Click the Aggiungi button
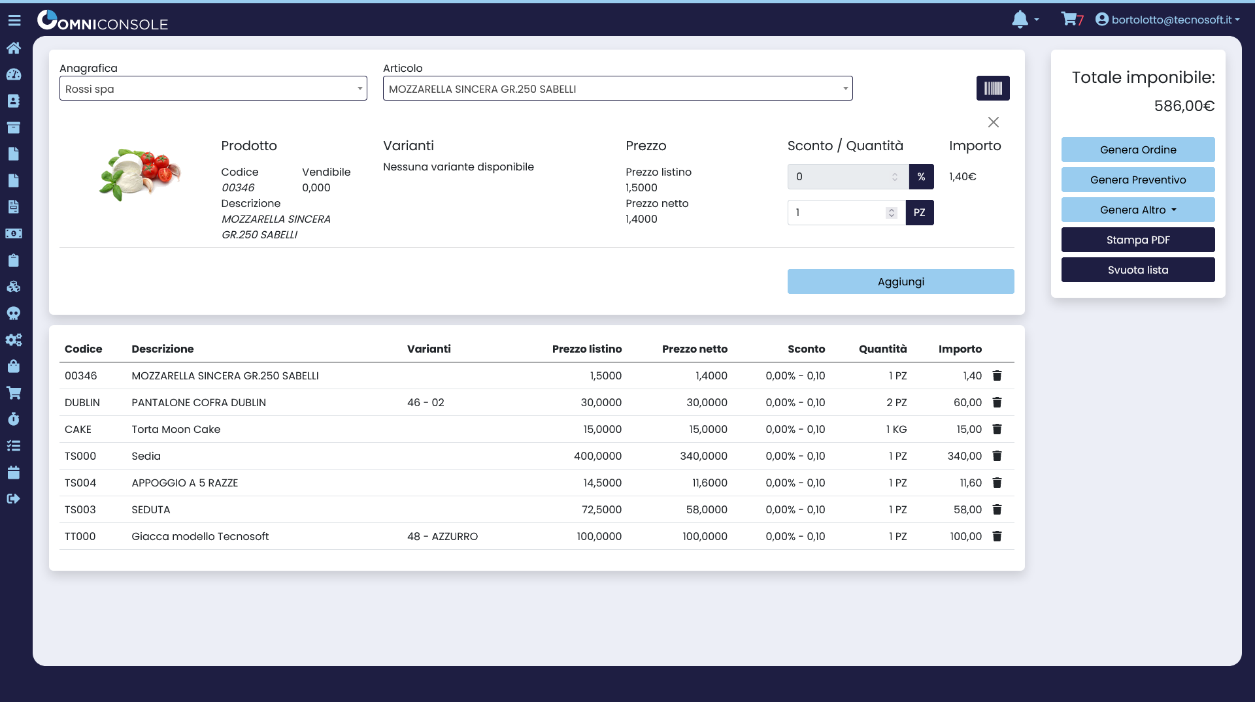Image resolution: width=1255 pixels, height=702 pixels. point(900,281)
